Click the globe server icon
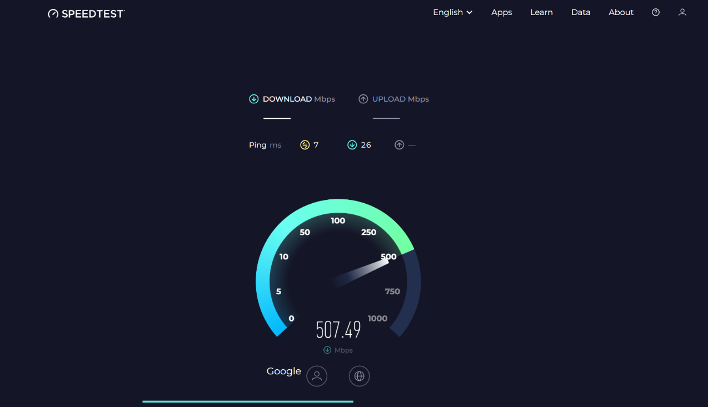This screenshot has width=708, height=407. point(359,376)
